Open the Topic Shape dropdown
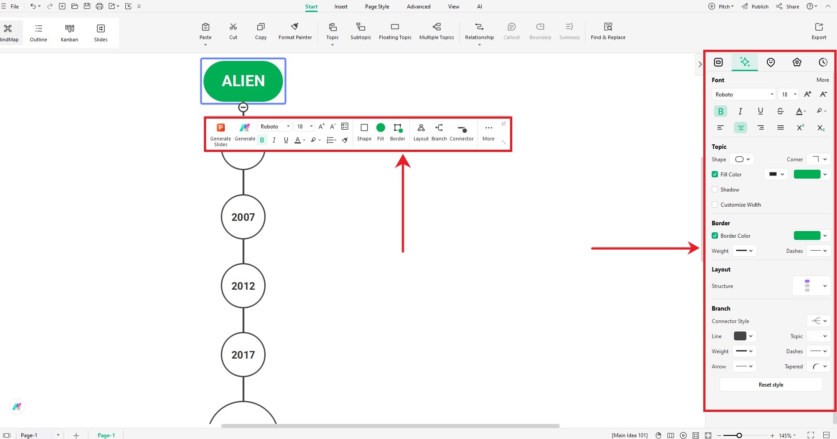The height and width of the screenshot is (439, 837). pos(742,159)
